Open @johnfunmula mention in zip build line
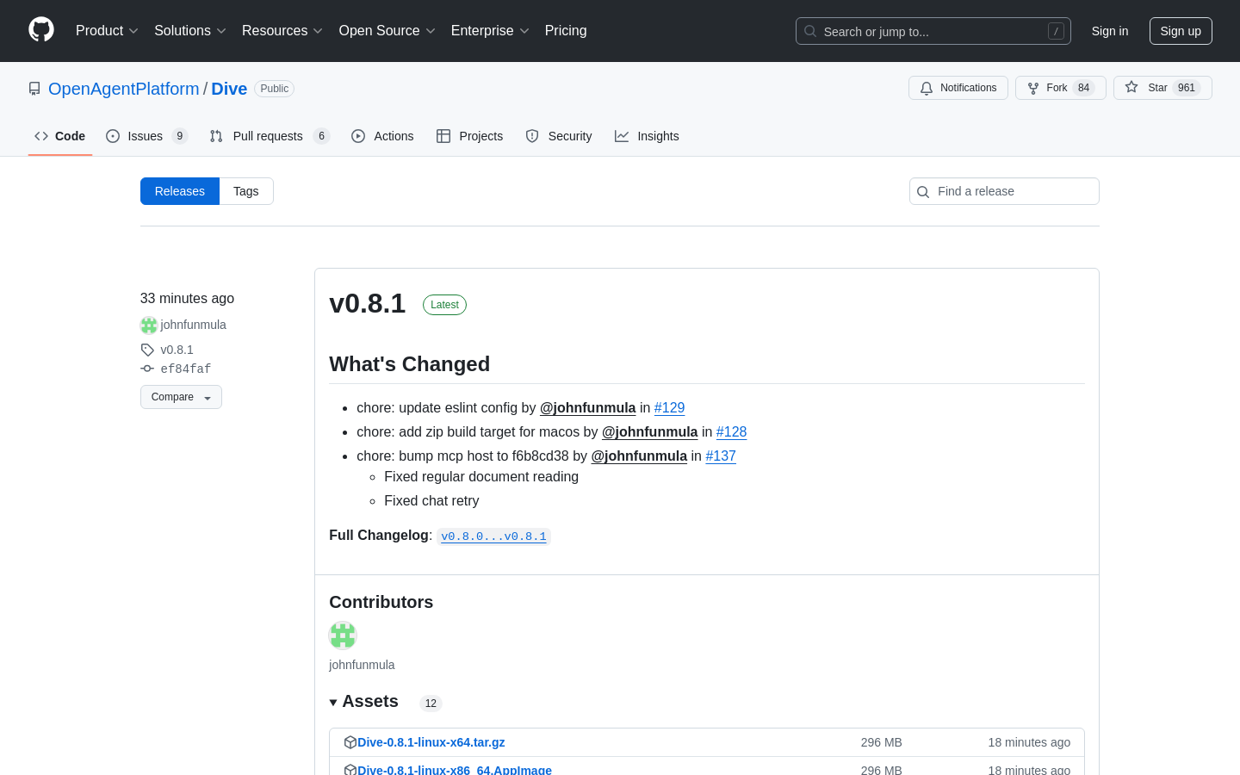The width and height of the screenshot is (1240, 775). coord(649,431)
